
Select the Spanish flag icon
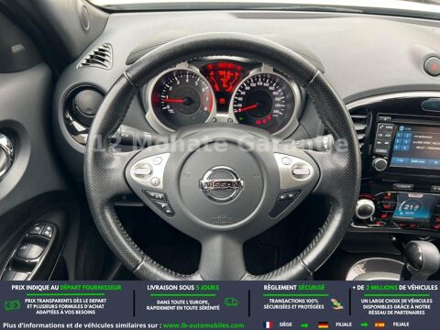[379, 324]
